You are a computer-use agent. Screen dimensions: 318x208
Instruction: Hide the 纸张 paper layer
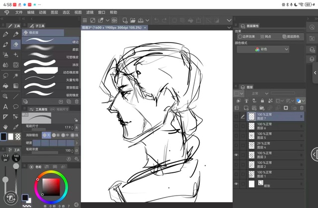pos(236,183)
